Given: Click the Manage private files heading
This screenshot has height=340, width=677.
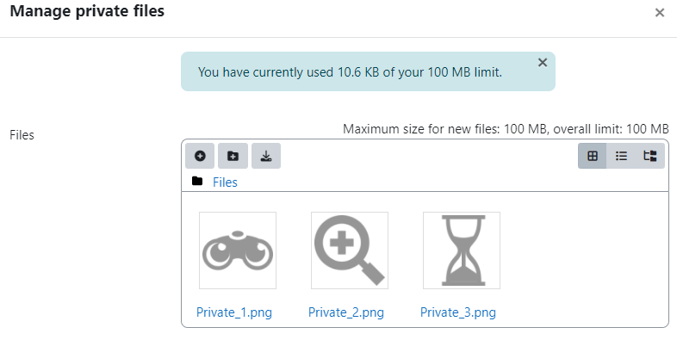Looking at the screenshot, I should tap(87, 11).
